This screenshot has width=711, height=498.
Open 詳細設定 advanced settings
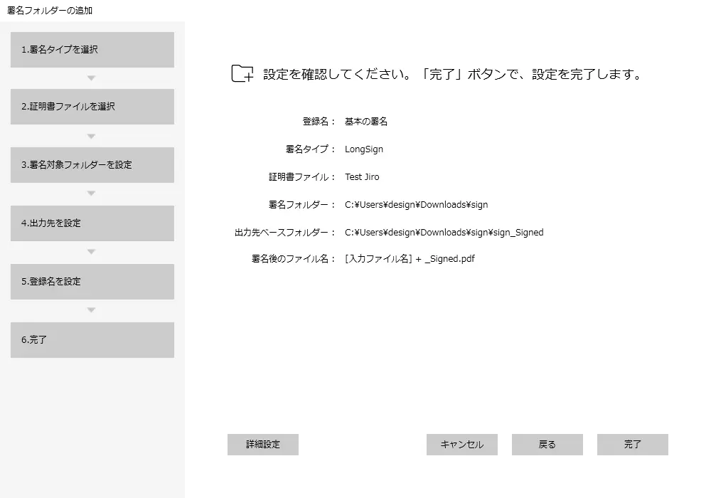(263, 445)
